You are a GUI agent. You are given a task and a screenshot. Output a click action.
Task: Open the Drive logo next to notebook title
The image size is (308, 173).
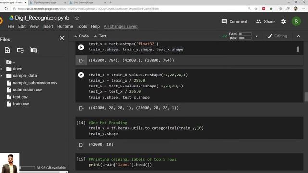pos(11,18)
